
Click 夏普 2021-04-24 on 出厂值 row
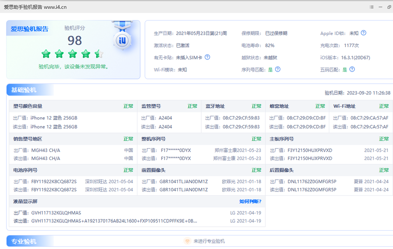click(x=371, y=182)
